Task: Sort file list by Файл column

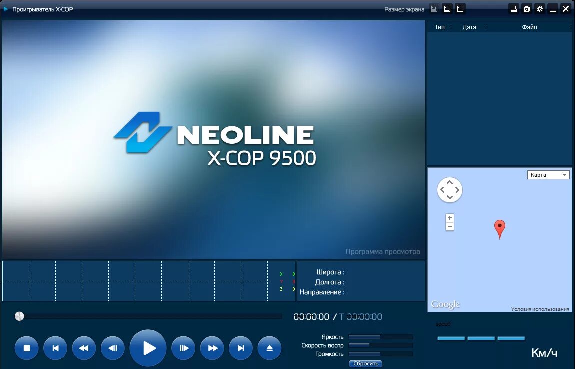Action: pos(529,27)
